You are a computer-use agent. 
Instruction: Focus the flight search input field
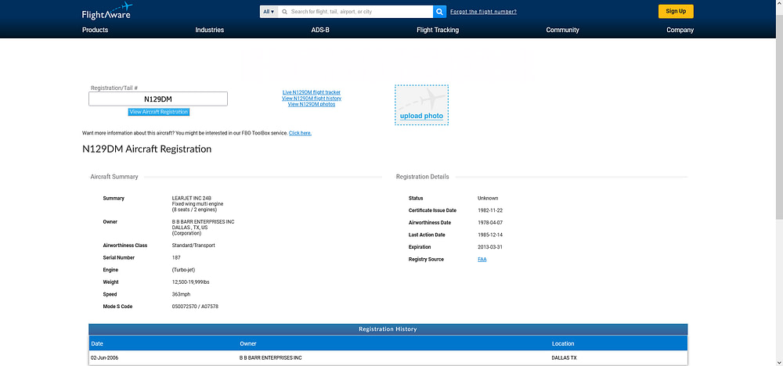(355, 12)
